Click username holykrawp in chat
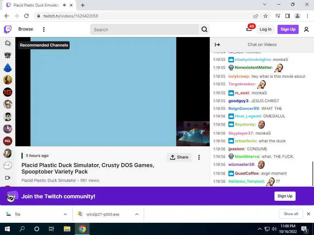 pos(239,76)
